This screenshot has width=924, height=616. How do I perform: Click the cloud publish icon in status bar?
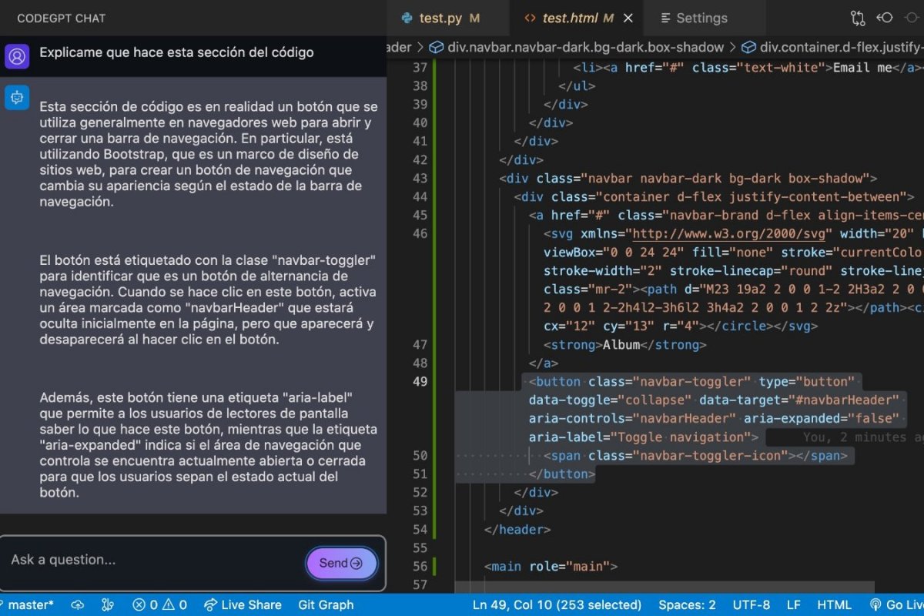(x=77, y=604)
